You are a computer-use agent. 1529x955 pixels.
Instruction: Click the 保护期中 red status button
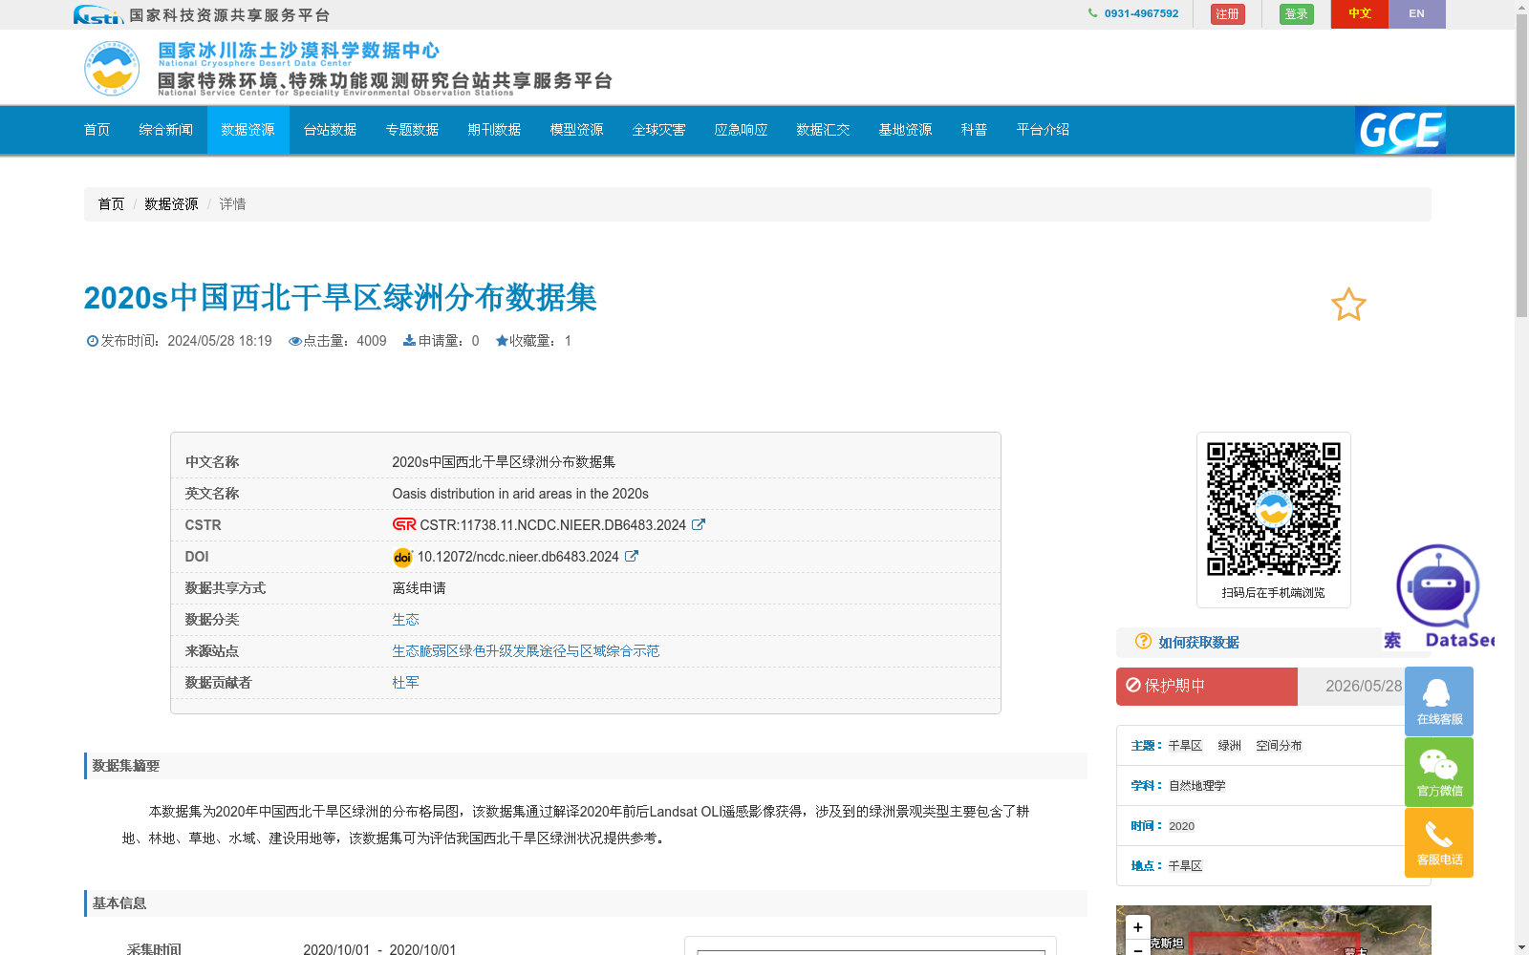(x=1207, y=686)
